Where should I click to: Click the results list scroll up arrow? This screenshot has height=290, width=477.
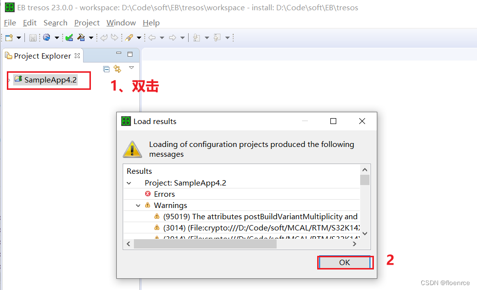click(x=365, y=169)
